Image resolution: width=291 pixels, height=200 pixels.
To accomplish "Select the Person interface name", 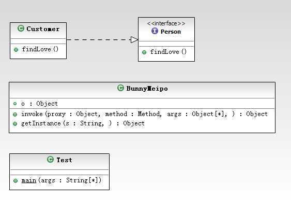I will tap(171, 32).
